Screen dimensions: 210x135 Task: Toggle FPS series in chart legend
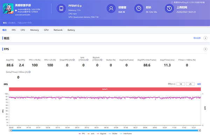coord(82,134)
